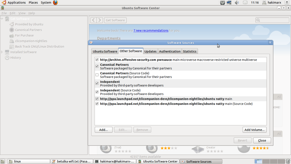Click the Software Sources dialog title icon

point(91,42)
